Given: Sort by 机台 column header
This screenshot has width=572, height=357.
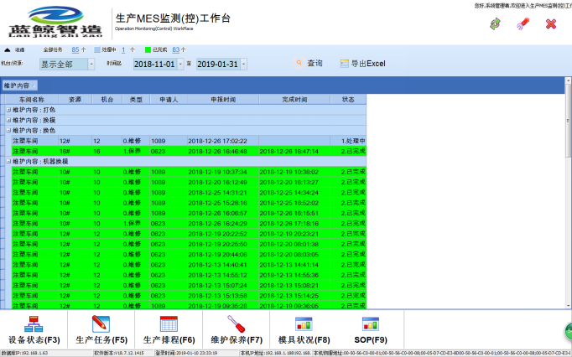Looking at the screenshot, I should 107,100.
